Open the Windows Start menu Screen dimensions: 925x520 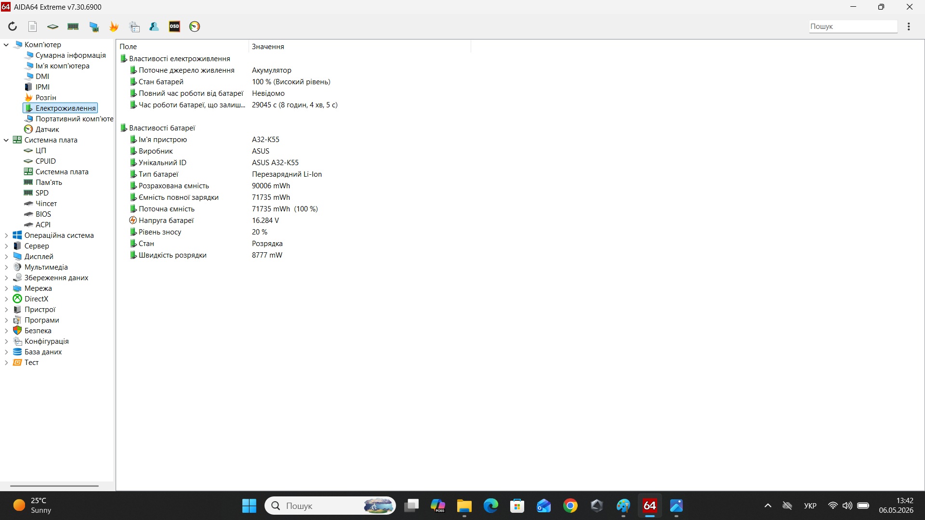[249, 506]
